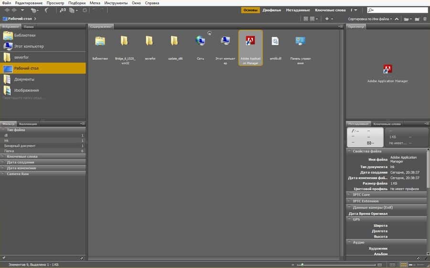Expand the IPTC Core metadata section

pyautogui.click(x=349, y=194)
